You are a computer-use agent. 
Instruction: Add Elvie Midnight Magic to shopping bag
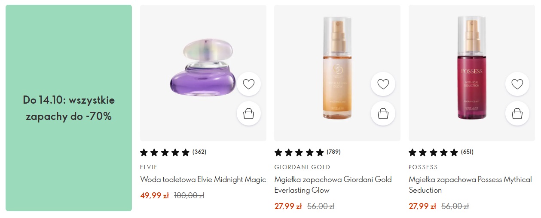pos(249,113)
